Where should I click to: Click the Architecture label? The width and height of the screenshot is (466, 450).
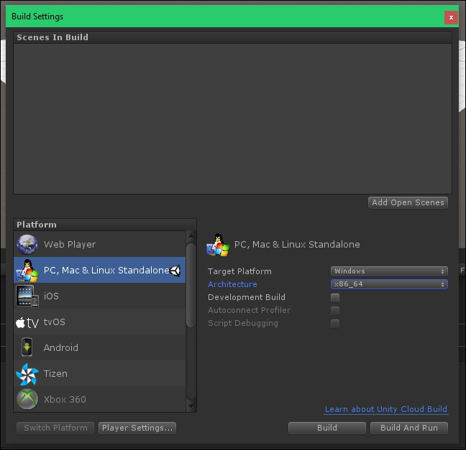[232, 284]
